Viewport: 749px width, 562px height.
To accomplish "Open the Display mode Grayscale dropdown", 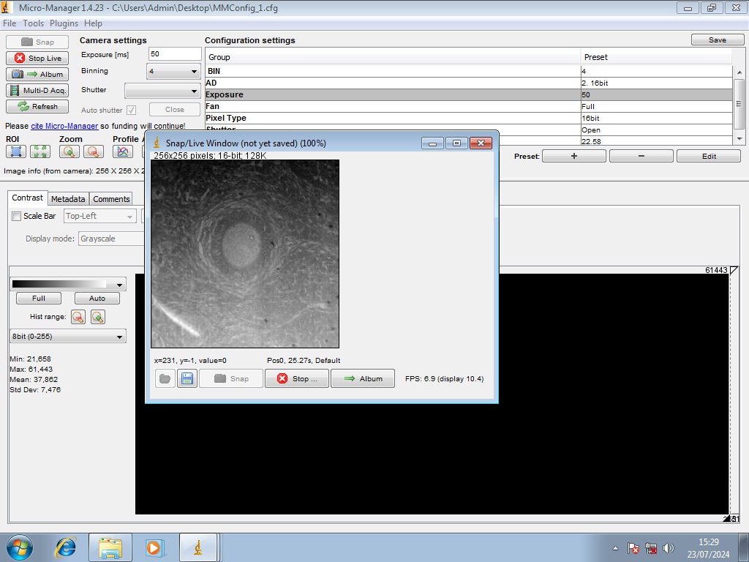I will [112, 239].
